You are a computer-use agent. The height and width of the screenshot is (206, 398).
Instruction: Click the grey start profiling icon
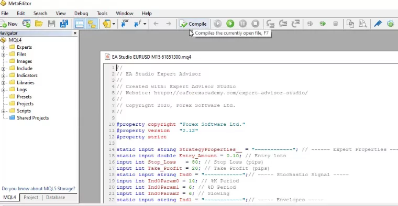point(217,24)
